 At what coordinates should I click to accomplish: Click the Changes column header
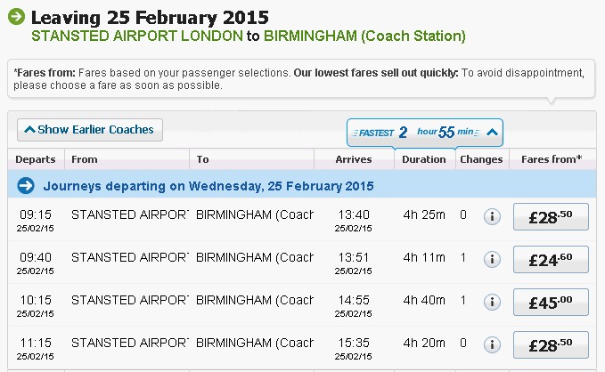click(481, 159)
